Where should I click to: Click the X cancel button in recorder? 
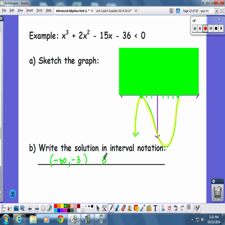click(200, 28)
